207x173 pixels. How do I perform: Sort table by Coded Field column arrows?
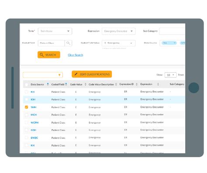tap(66, 84)
